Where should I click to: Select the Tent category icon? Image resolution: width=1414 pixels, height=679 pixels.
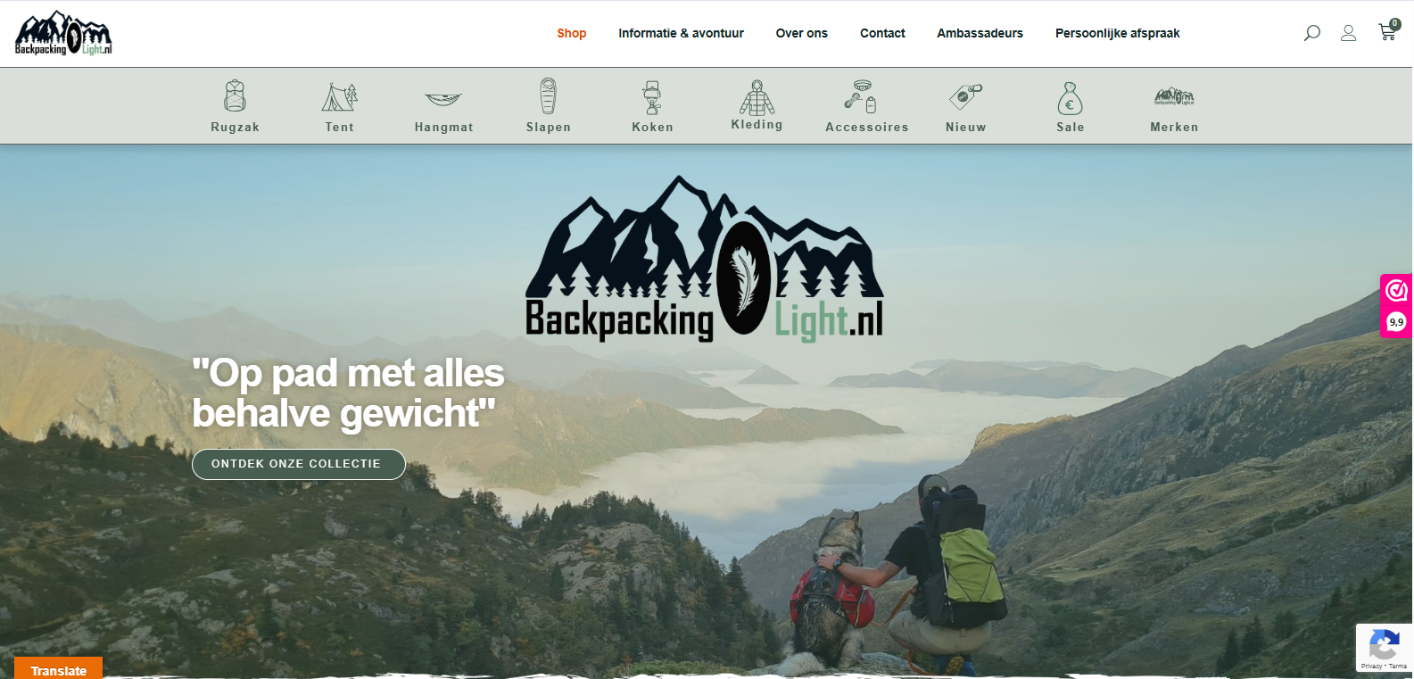tap(339, 96)
